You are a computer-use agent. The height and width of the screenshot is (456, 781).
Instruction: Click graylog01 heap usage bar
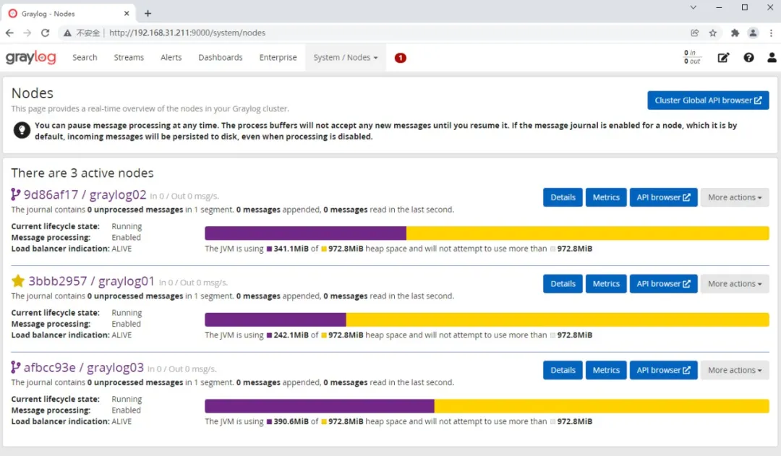(487, 319)
